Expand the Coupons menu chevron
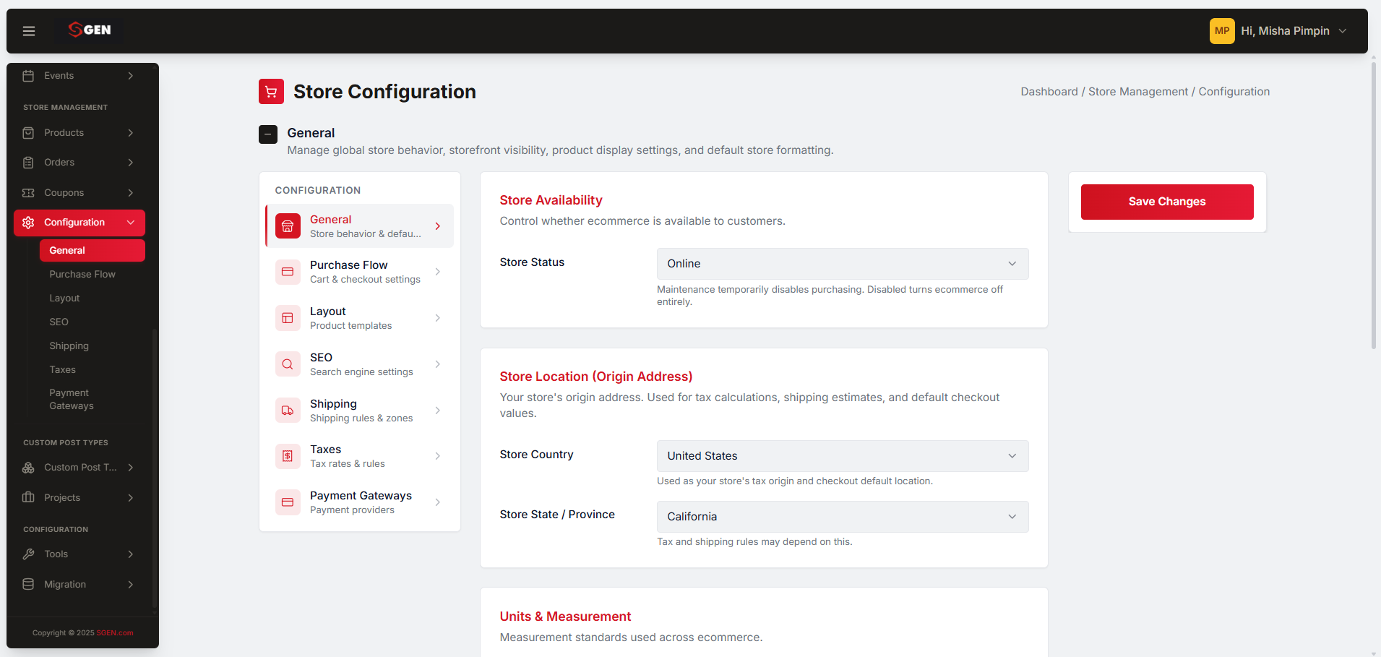1381x657 pixels. pos(131,193)
